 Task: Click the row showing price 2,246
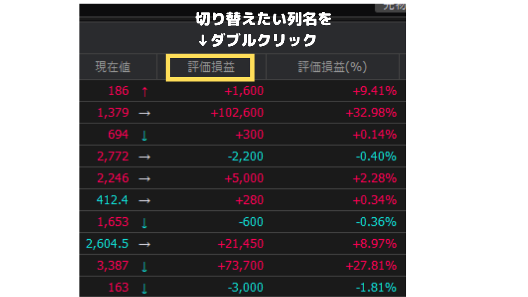click(x=243, y=178)
